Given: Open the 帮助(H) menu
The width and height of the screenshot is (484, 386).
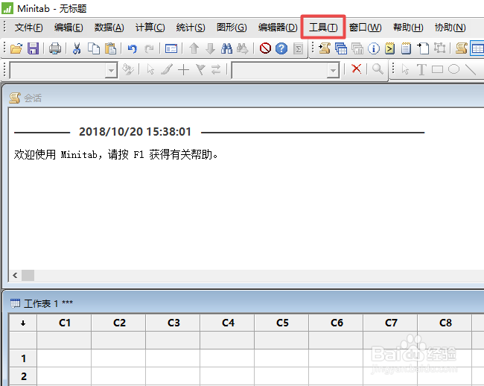Looking at the screenshot, I should coord(408,27).
